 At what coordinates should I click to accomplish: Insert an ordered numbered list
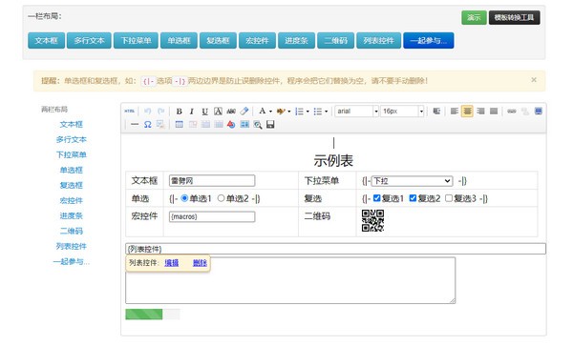click(x=299, y=112)
